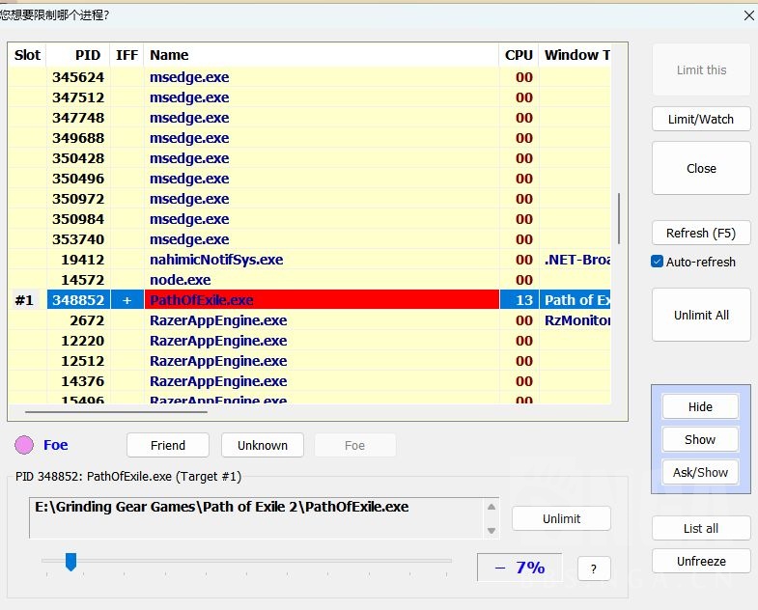The image size is (758, 610).
Task: Toggle the Auto-refresh checkbox
Action: tap(658, 262)
